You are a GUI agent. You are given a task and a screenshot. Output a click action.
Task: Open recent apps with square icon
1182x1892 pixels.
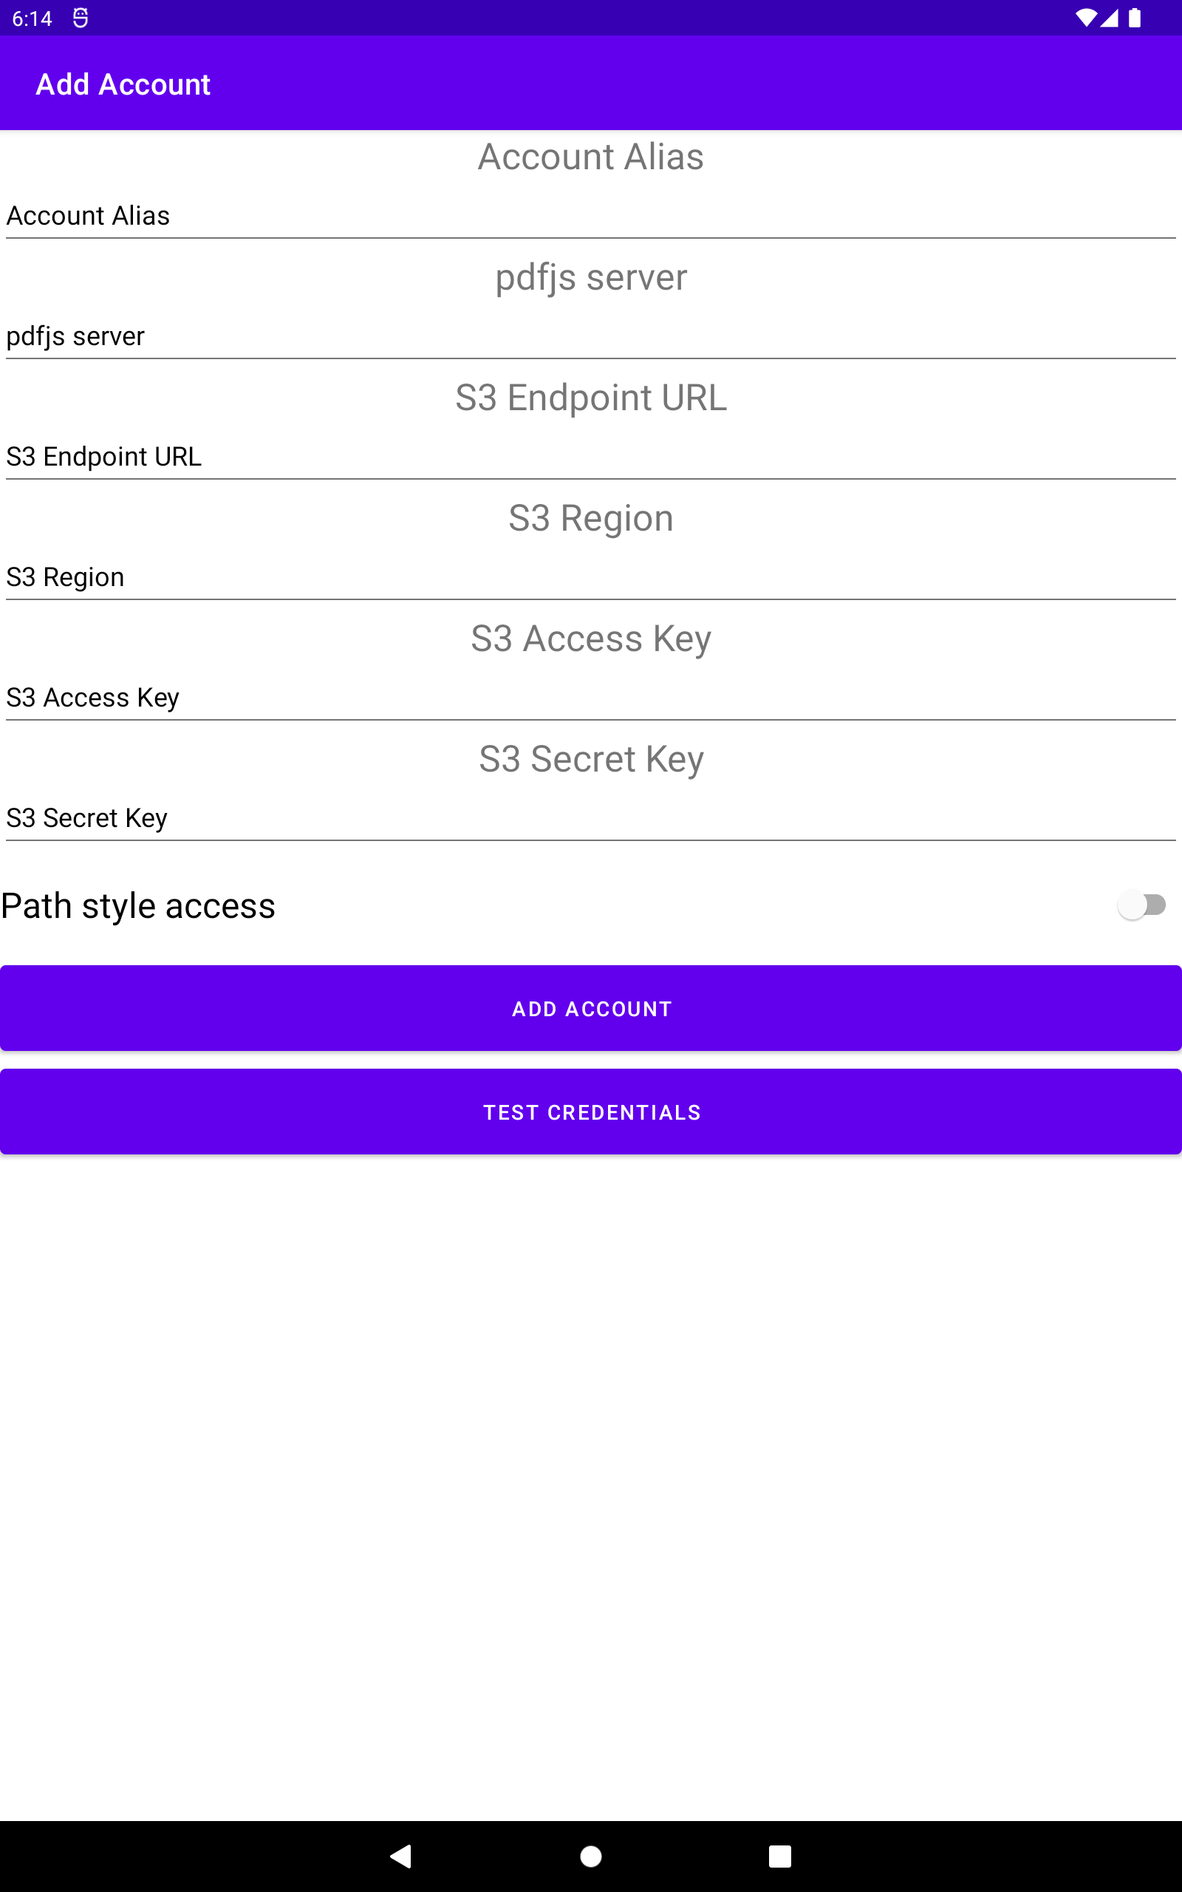[x=779, y=1855]
